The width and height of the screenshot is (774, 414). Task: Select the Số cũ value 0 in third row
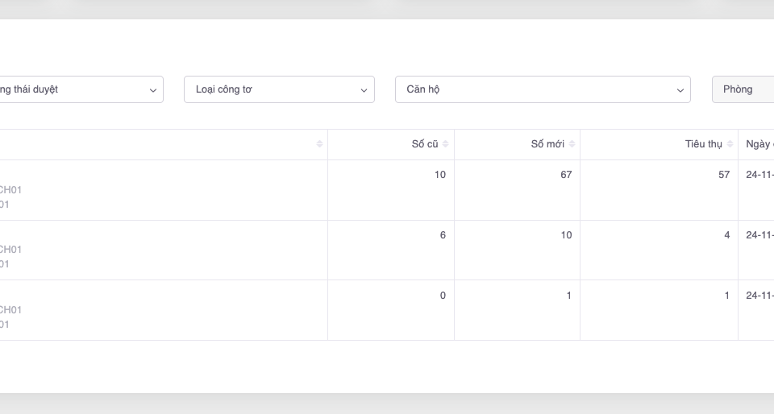443,296
